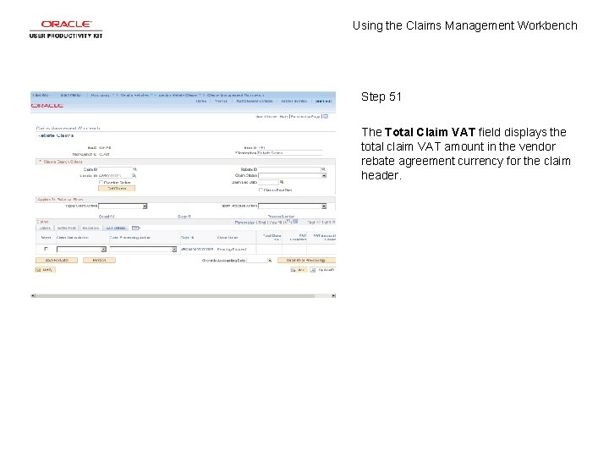The image size is (609, 457).
Task: Open the Vendor ID lookup magnifier
Action: click(x=134, y=176)
